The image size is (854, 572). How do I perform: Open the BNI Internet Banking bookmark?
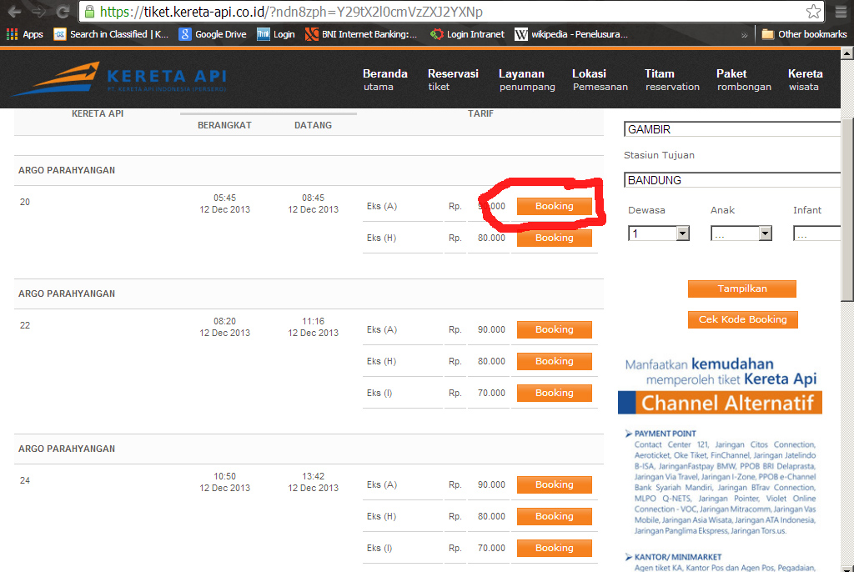[361, 34]
